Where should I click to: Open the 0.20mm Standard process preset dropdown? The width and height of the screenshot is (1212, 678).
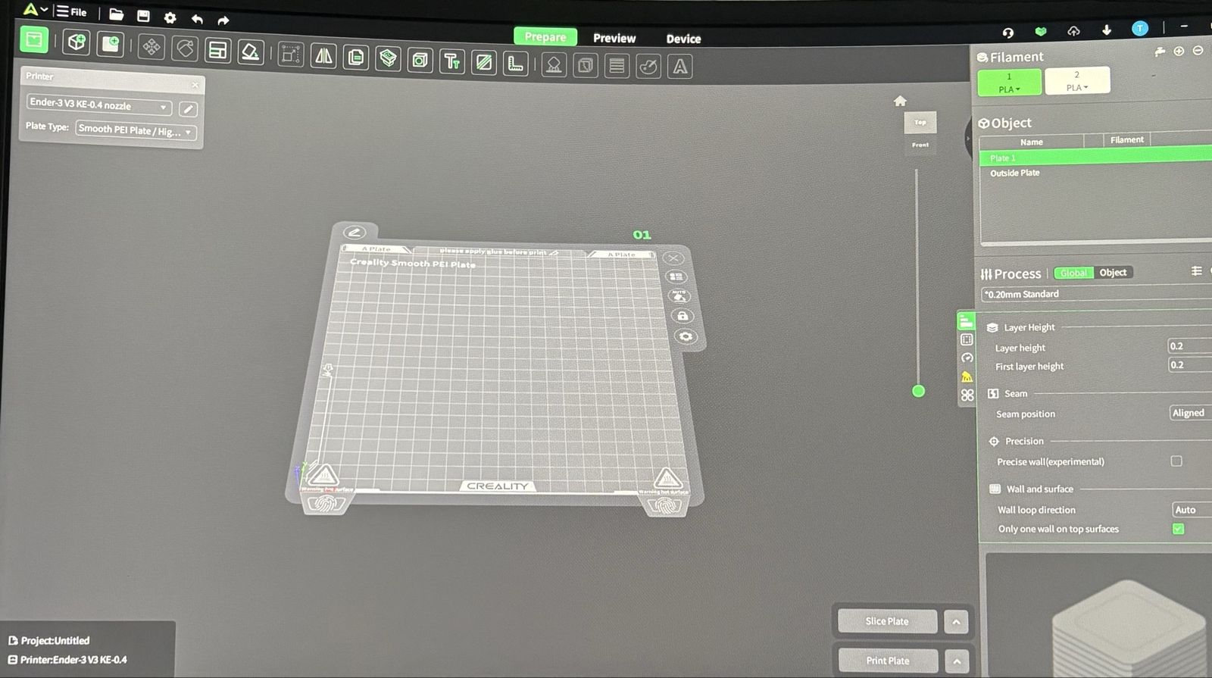(1096, 294)
